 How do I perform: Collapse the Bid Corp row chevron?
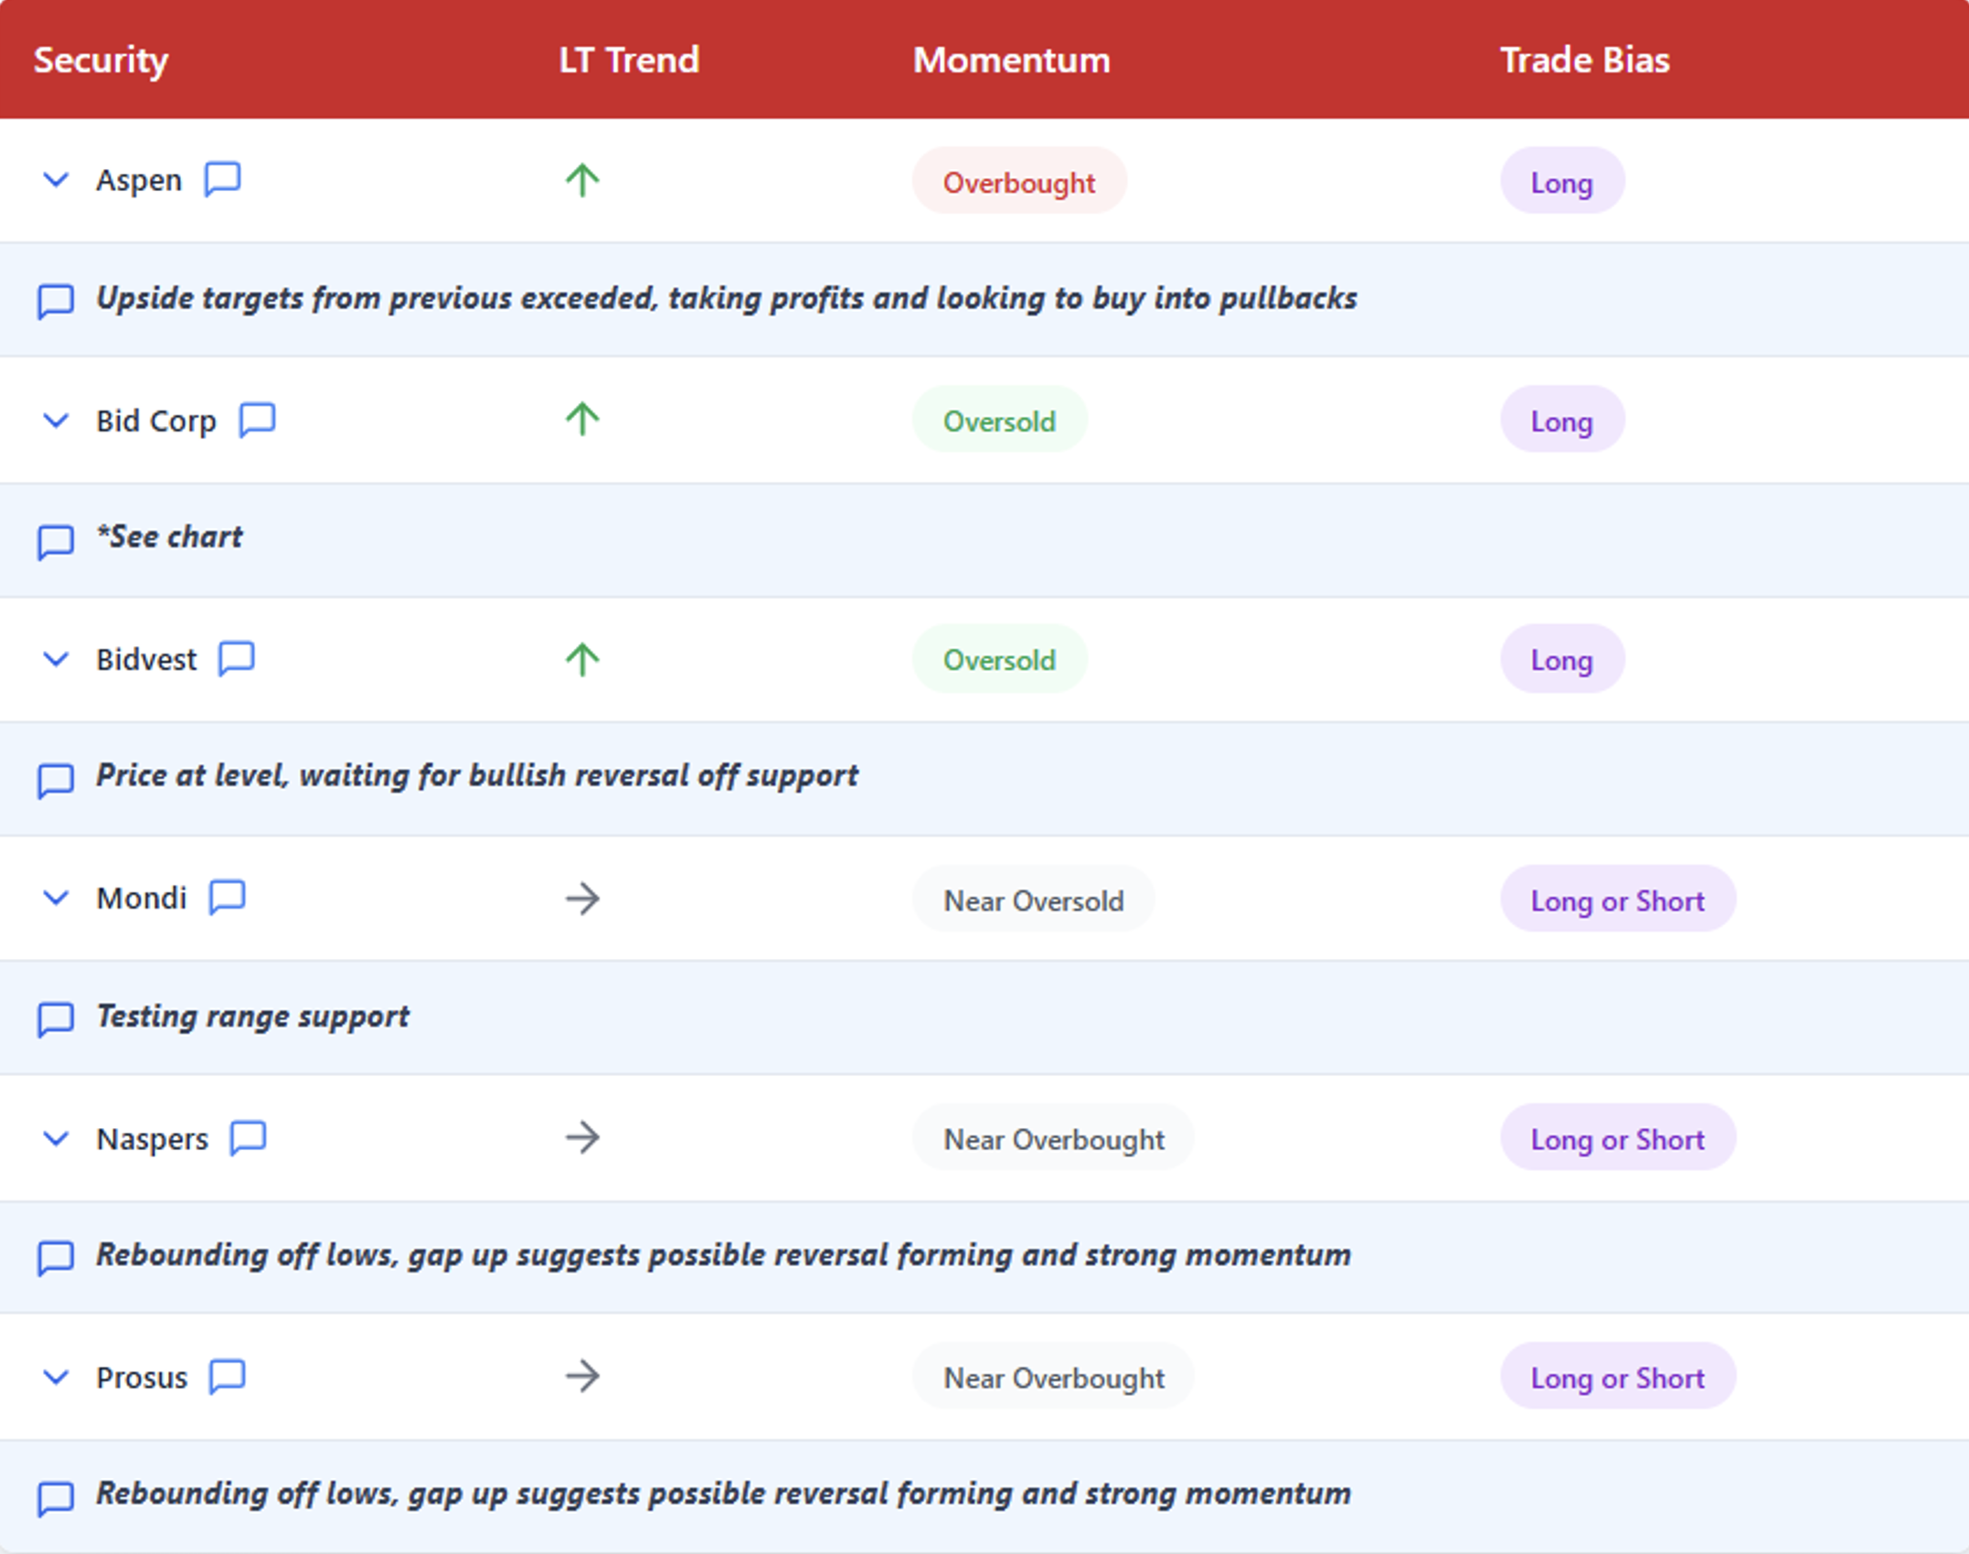click(56, 420)
